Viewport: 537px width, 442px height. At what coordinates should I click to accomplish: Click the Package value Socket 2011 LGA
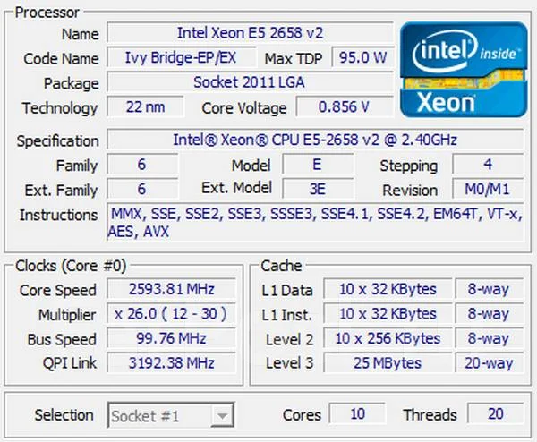tap(250, 82)
